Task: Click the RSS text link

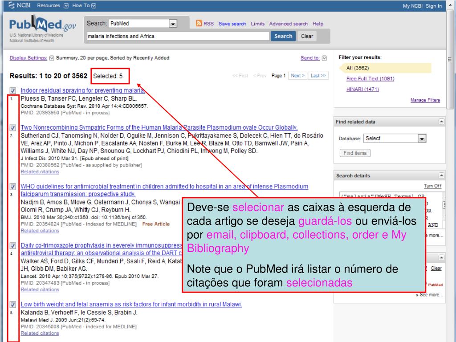Action: [208, 24]
